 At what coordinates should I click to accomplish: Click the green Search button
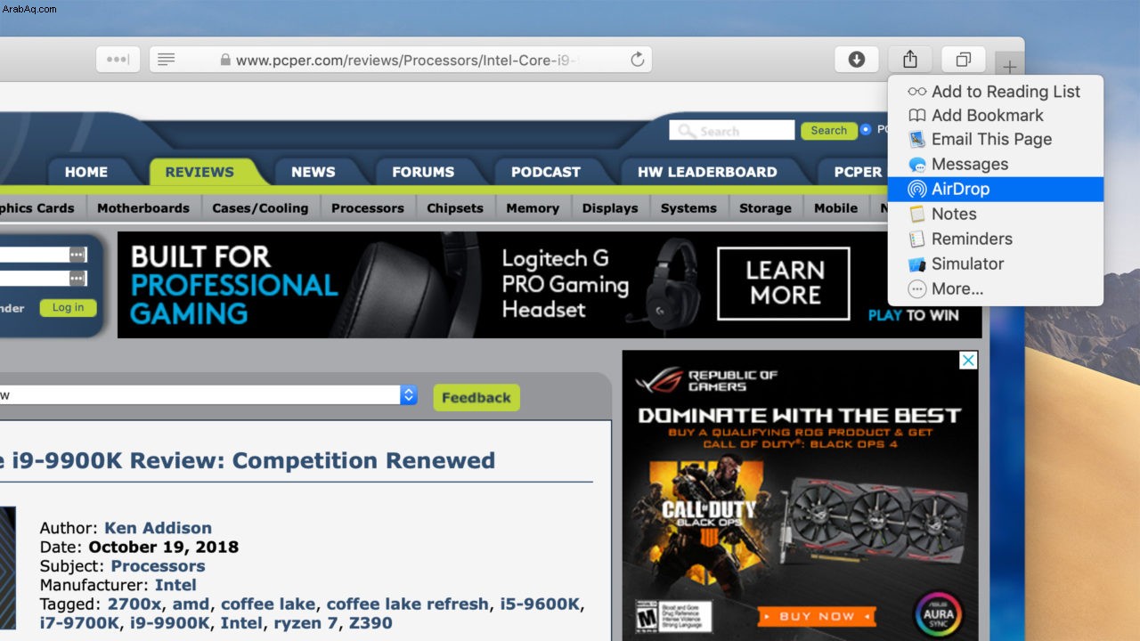tap(828, 130)
